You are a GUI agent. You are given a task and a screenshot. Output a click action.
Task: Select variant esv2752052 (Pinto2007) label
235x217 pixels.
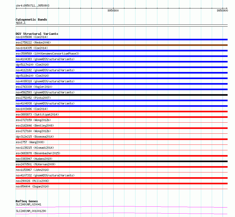click(33, 98)
